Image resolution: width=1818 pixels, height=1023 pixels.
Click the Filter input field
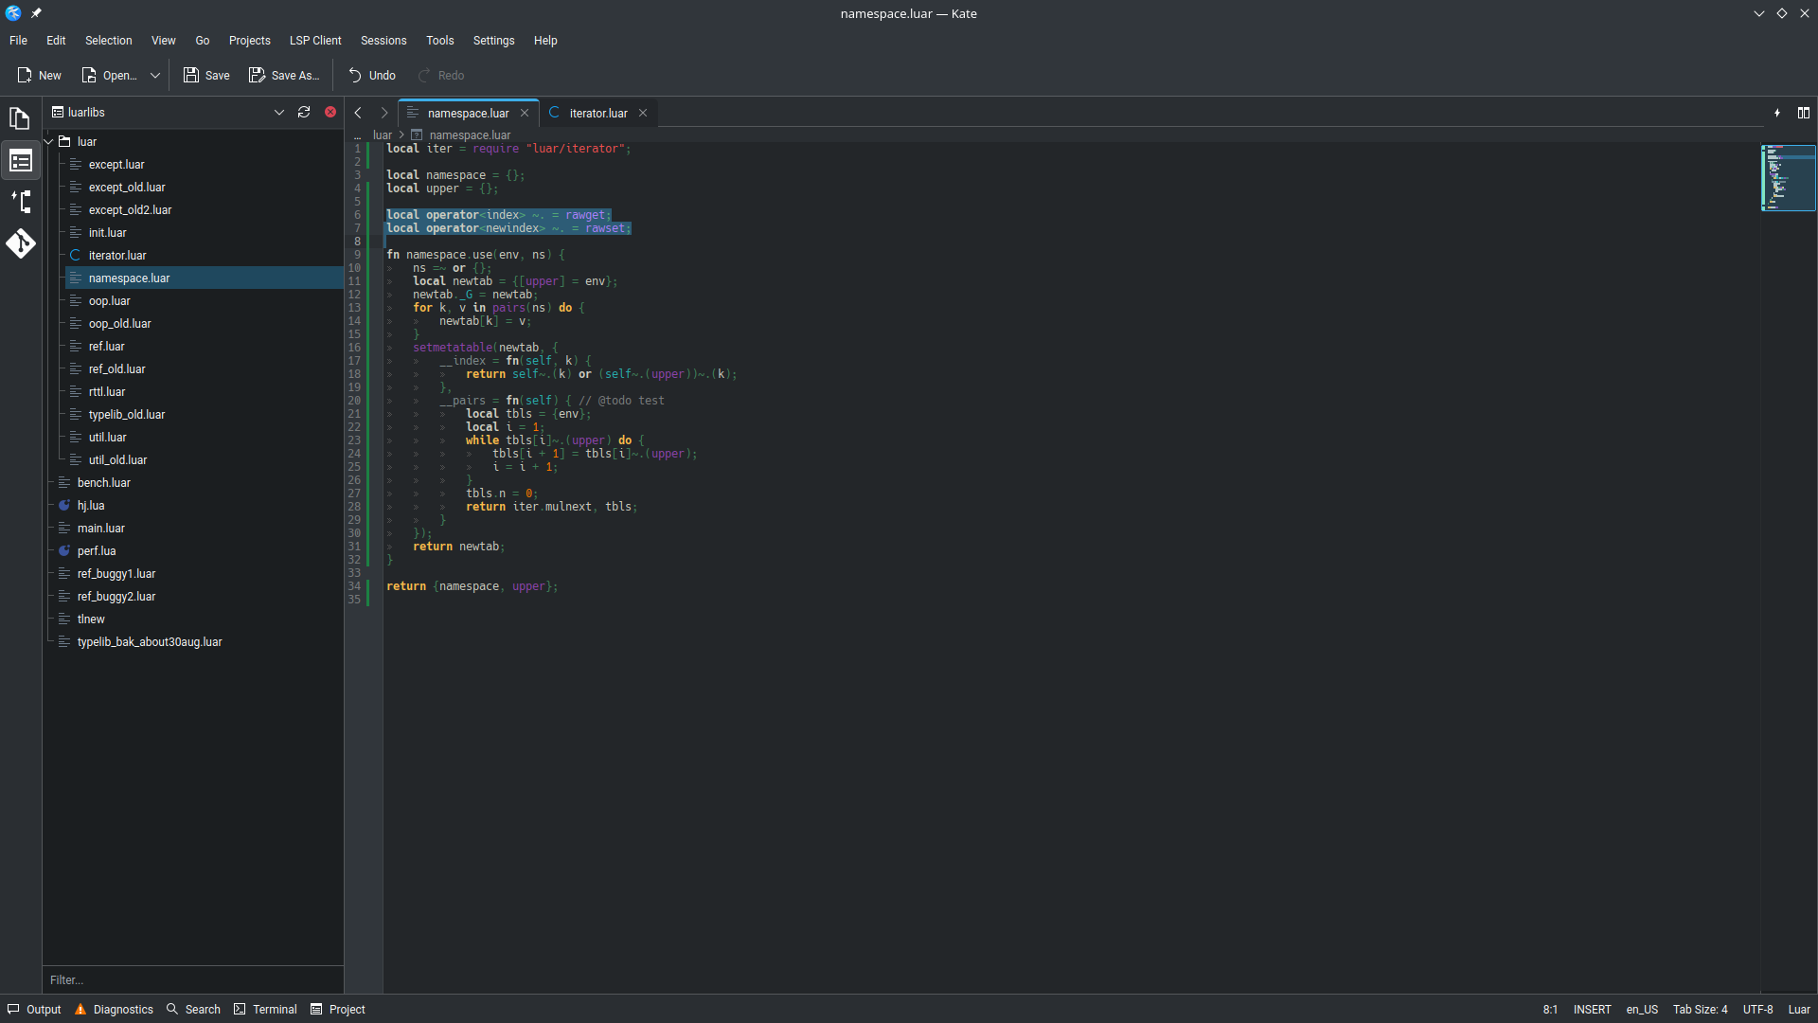[189, 980]
